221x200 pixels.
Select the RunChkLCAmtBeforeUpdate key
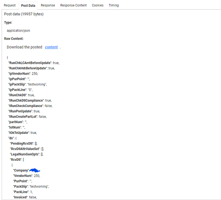coord(30,63)
